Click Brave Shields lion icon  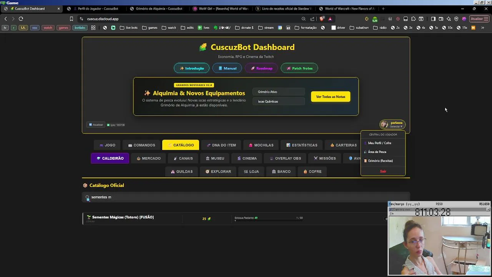pos(322,18)
